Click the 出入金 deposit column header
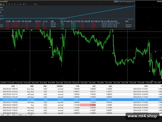 click(x=45, y=21)
